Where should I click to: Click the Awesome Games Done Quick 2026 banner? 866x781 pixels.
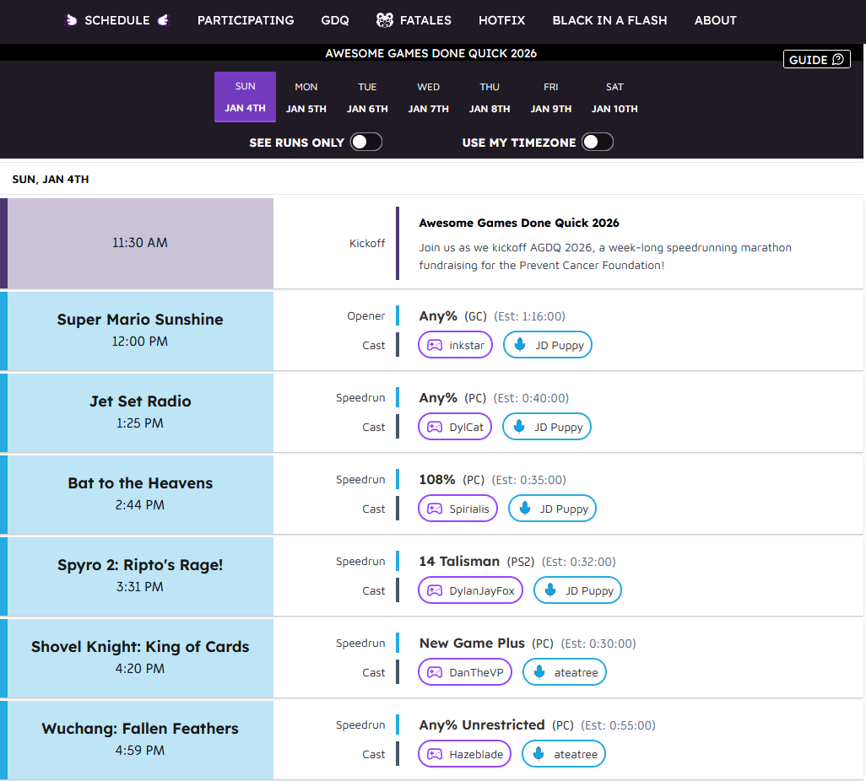click(430, 53)
